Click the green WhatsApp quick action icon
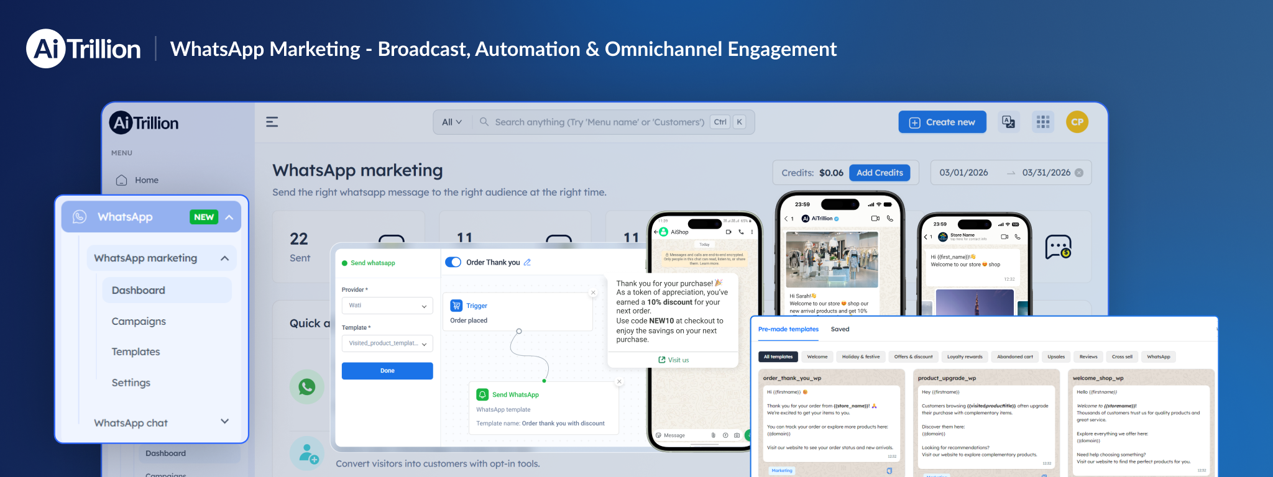This screenshot has height=477, width=1273. click(306, 387)
